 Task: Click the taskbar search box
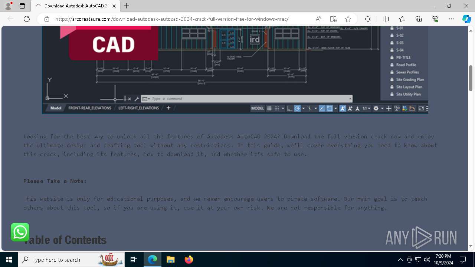coord(71,260)
